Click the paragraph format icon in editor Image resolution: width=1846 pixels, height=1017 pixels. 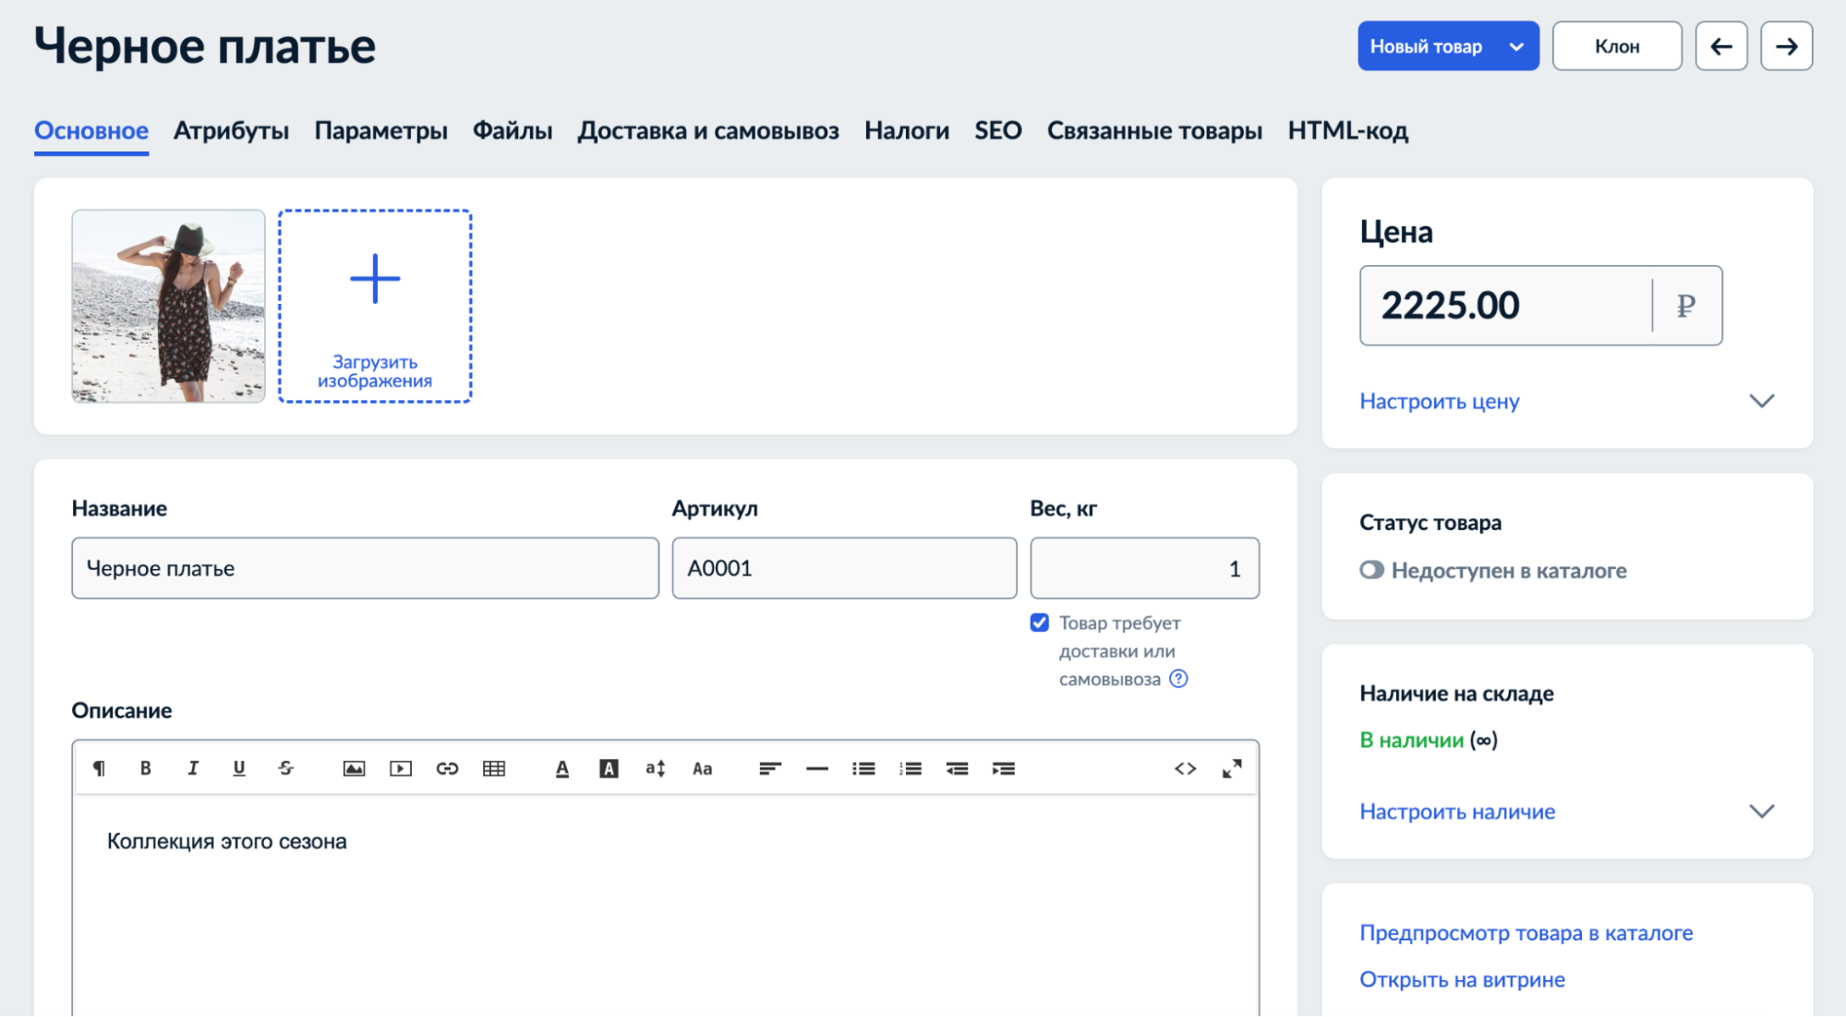pos(99,769)
